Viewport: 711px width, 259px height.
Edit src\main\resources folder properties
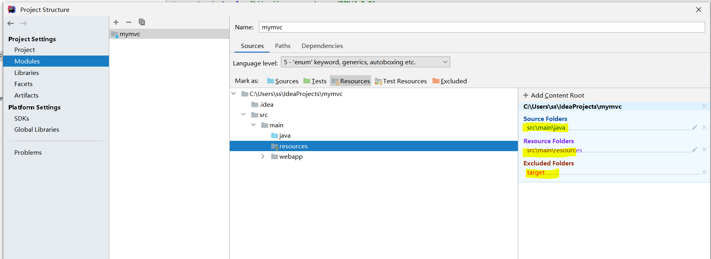695,150
